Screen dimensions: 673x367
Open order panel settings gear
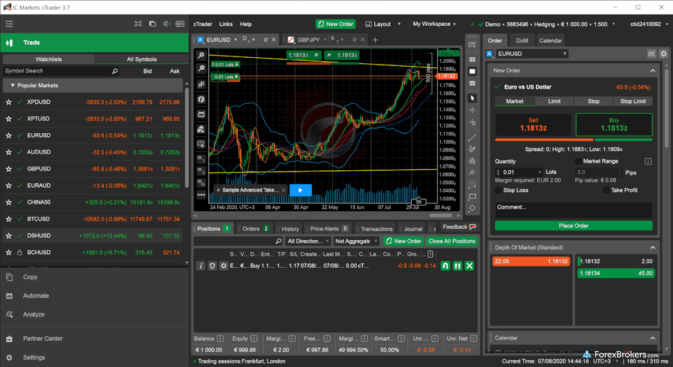click(663, 54)
